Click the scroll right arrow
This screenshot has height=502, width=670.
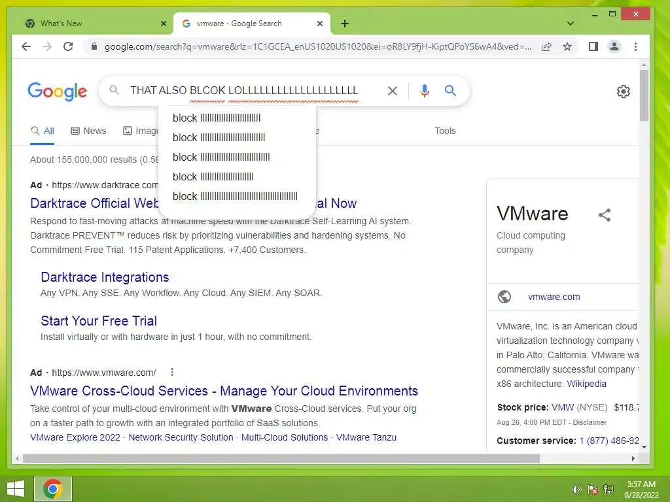coord(633,458)
